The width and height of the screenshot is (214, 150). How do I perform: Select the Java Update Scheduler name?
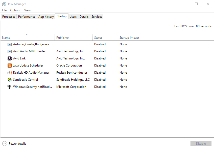tap(28, 66)
